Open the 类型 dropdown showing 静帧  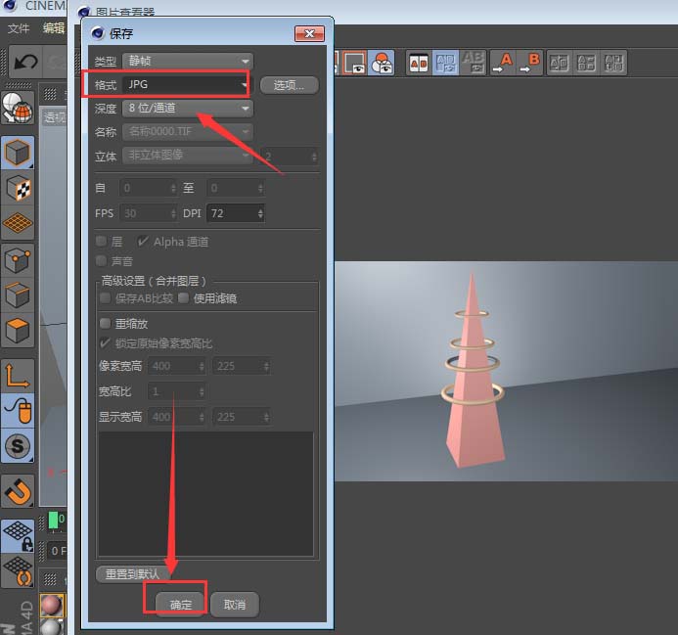188,61
